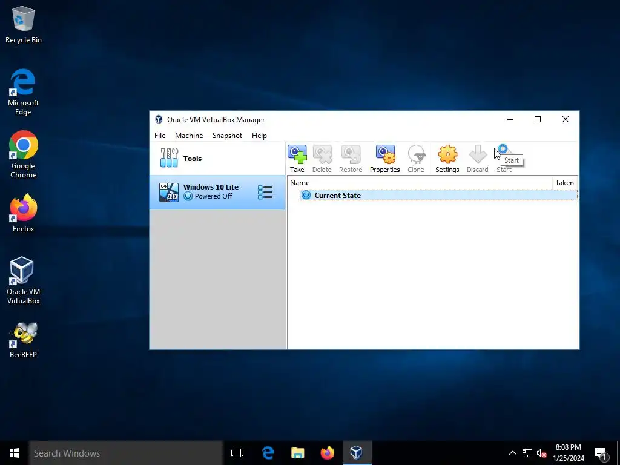Open the Windows Start menu
This screenshot has height=465, width=620.
point(15,453)
